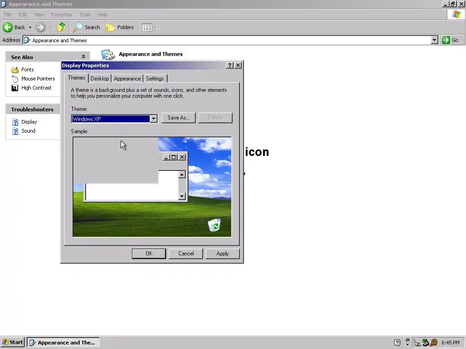Click the Fonts folder icon
Image resolution: width=466 pixels, height=349 pixels.
click(x=15, y=70)
